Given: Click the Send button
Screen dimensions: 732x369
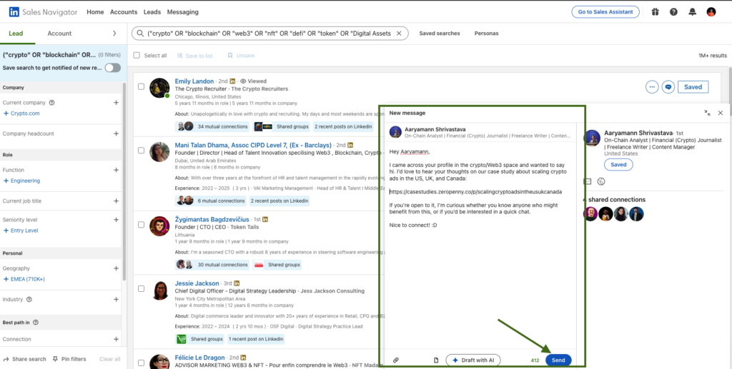Looking at the screenshot, I should click(558, 360).
